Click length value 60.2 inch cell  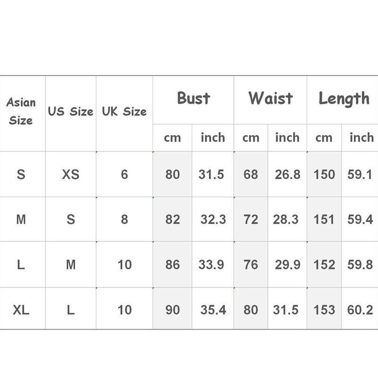360,309
